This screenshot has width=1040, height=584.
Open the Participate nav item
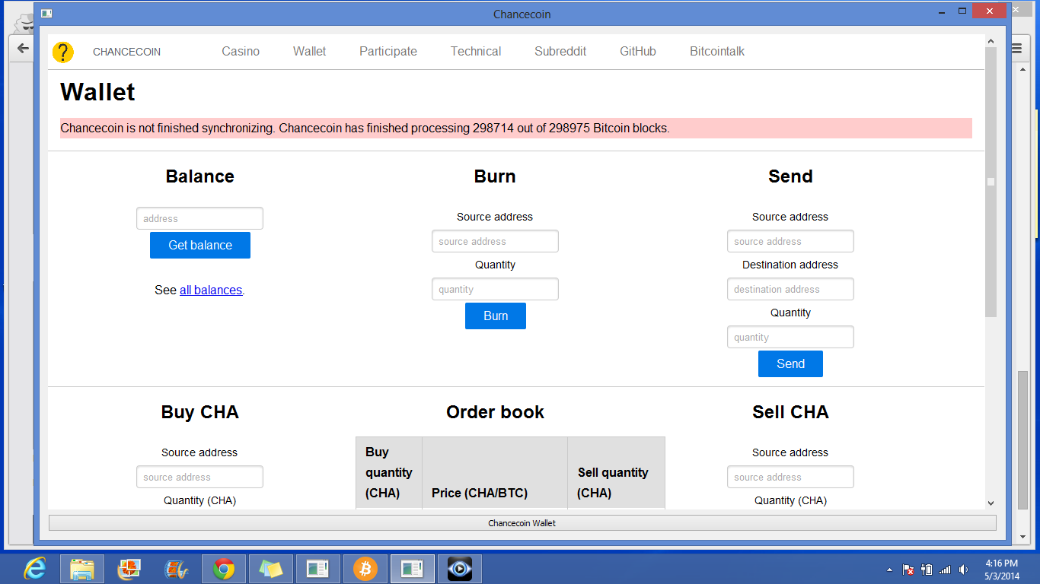(x=388, y=52)
